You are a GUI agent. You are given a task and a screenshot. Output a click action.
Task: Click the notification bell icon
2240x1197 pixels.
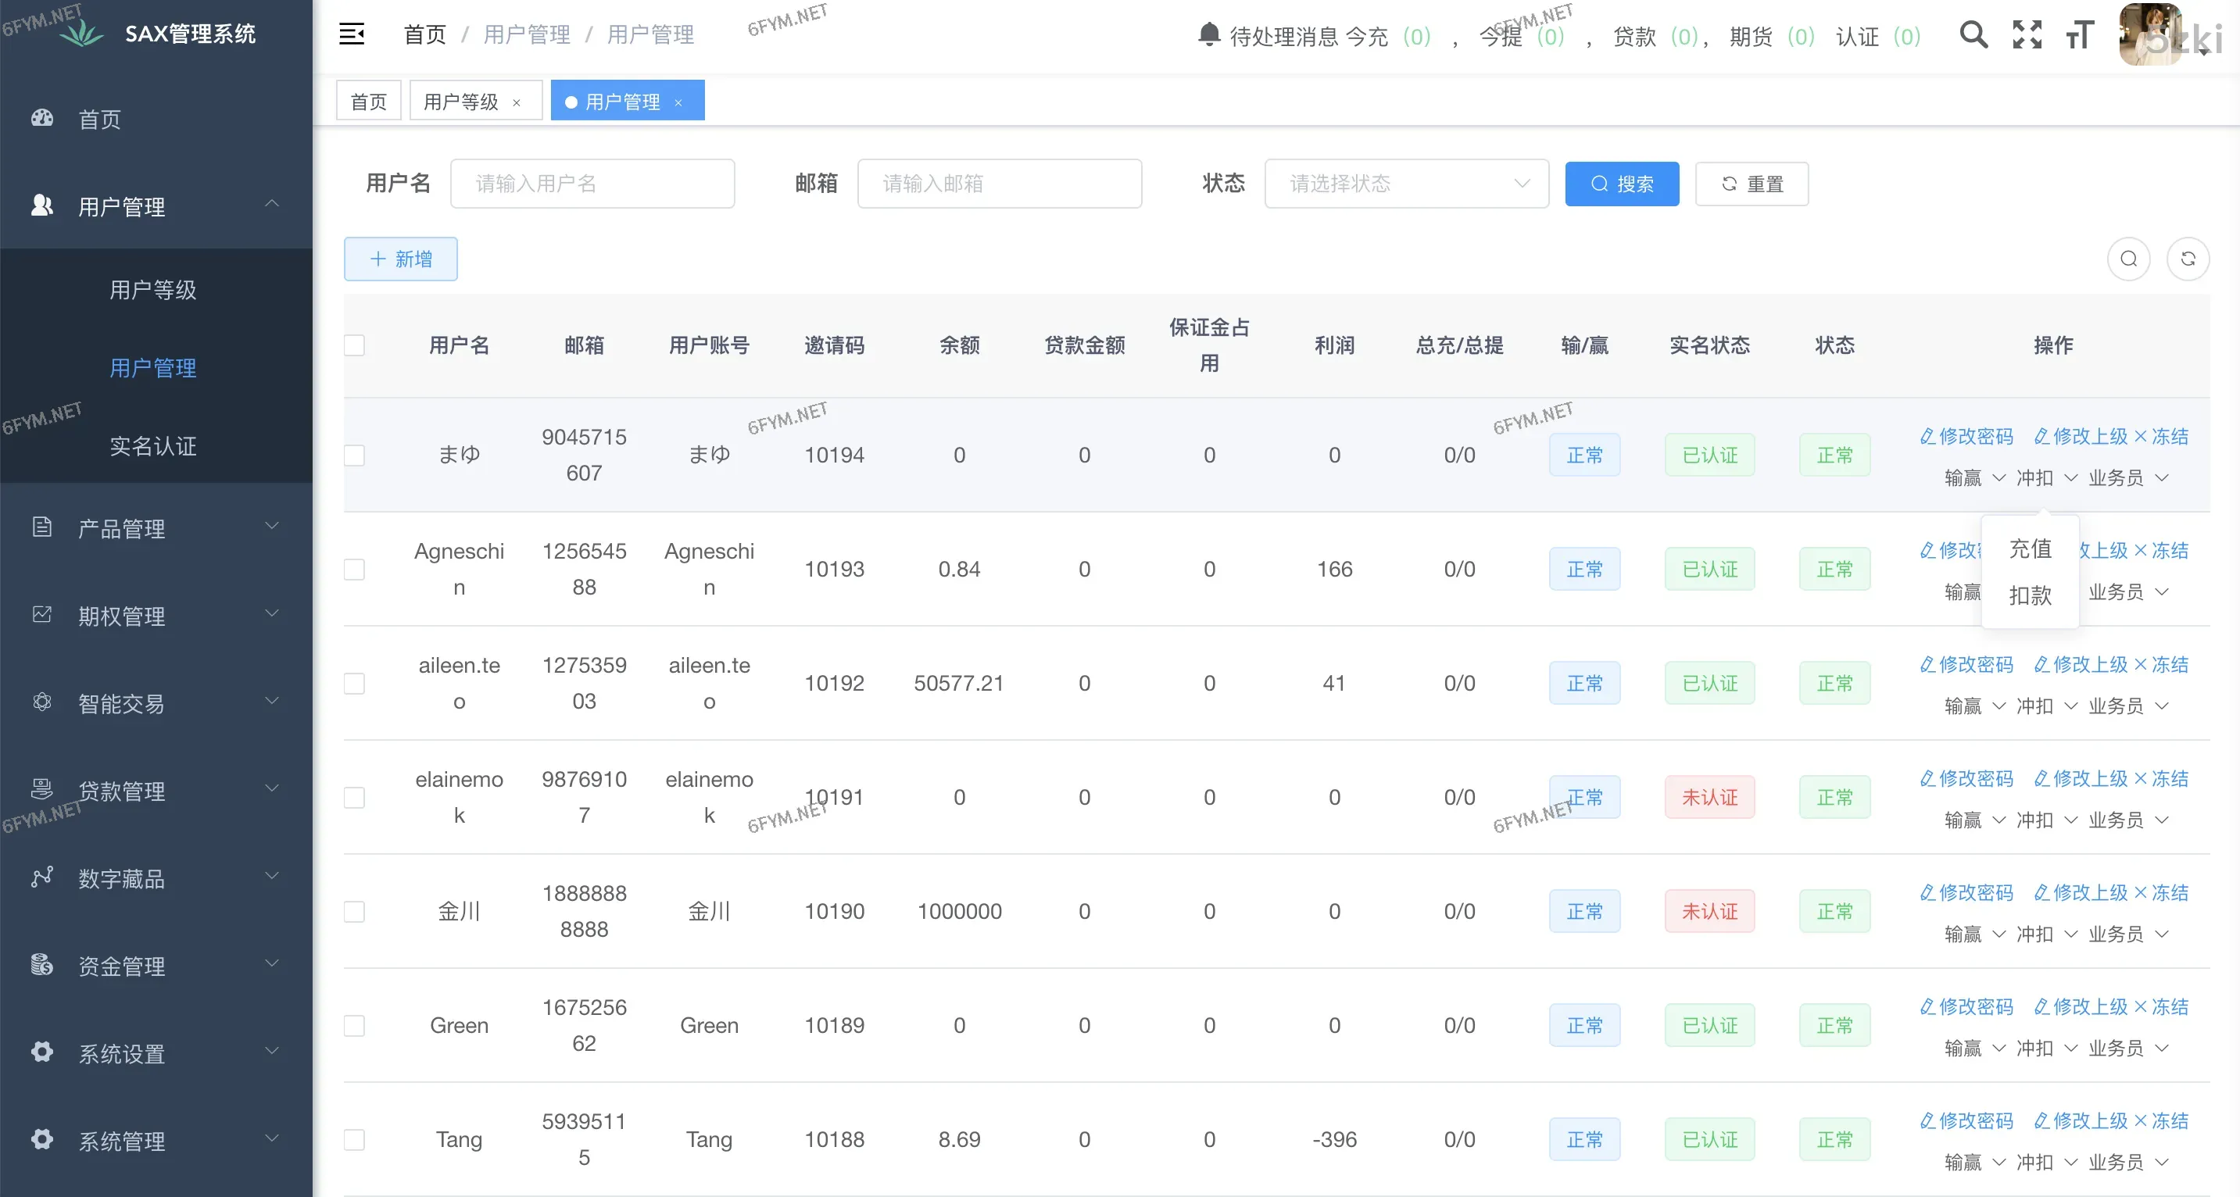pos(1208,35)
